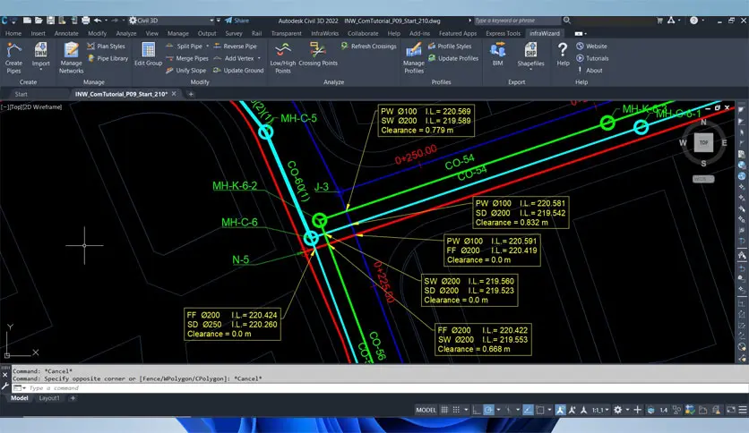
Task: Run the Merge Pipes command
Action: coord(186,58)
